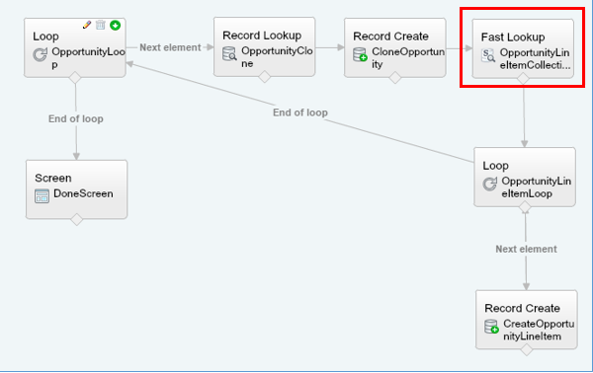
Task: Click the connector diamond under DoneScreen node
Action: (x=77, y=219)
